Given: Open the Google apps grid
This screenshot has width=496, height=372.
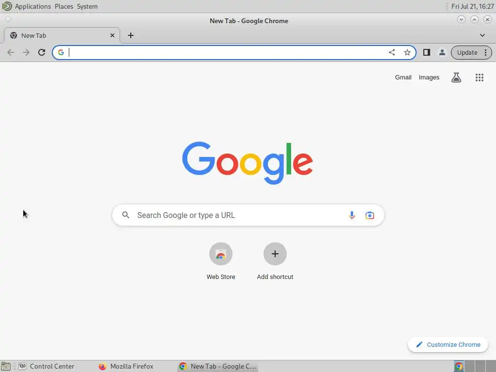Looking at the screenshot, I should coord(480,77).
